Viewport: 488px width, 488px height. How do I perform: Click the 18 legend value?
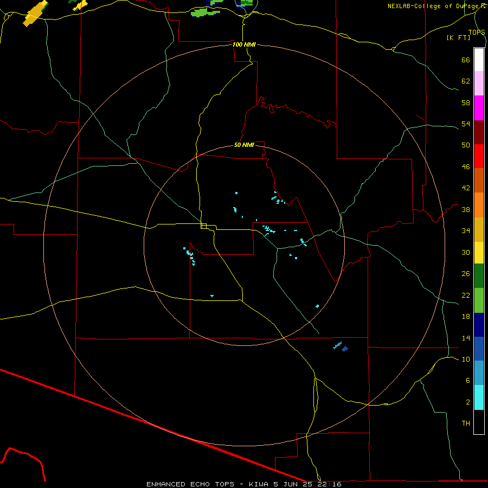tap(466, 317)
